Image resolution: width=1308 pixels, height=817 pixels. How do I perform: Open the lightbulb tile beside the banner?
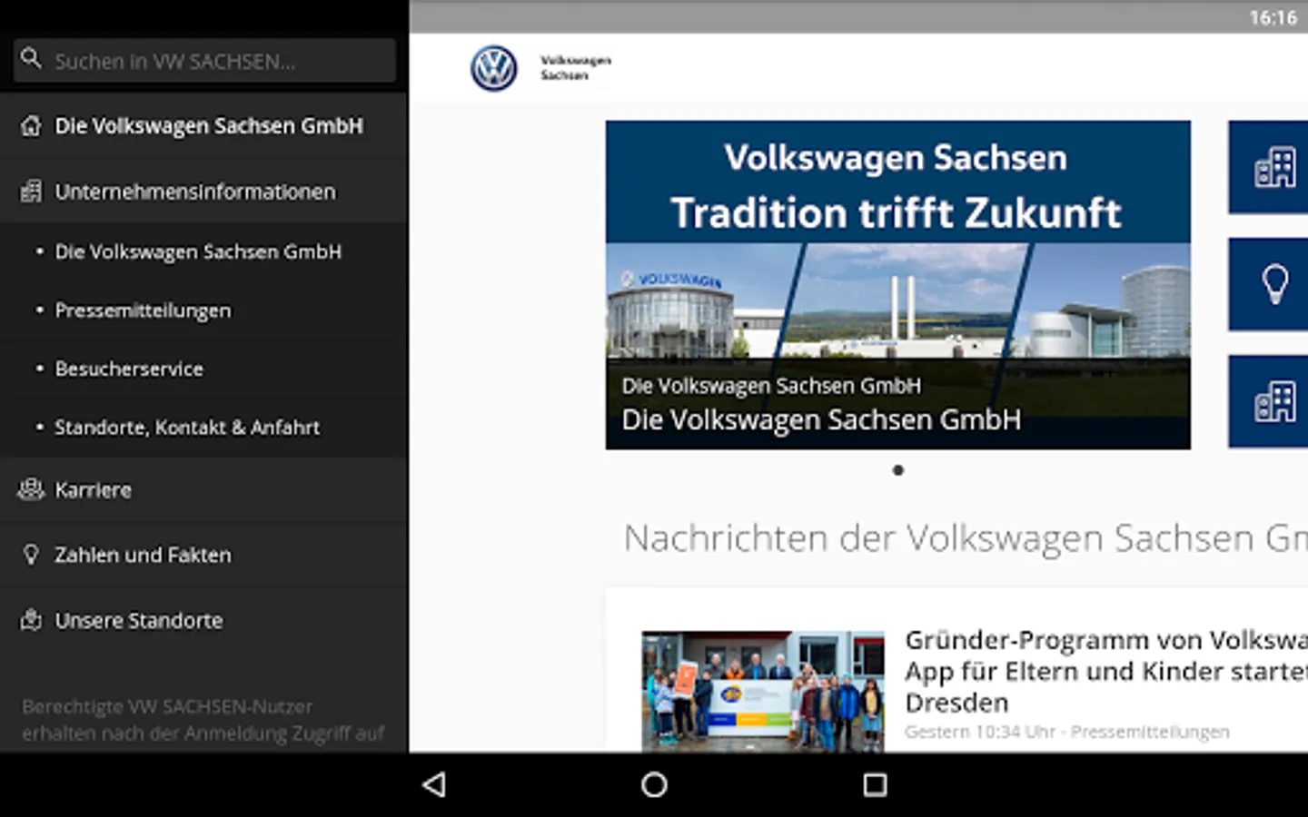click(1269, 284)
